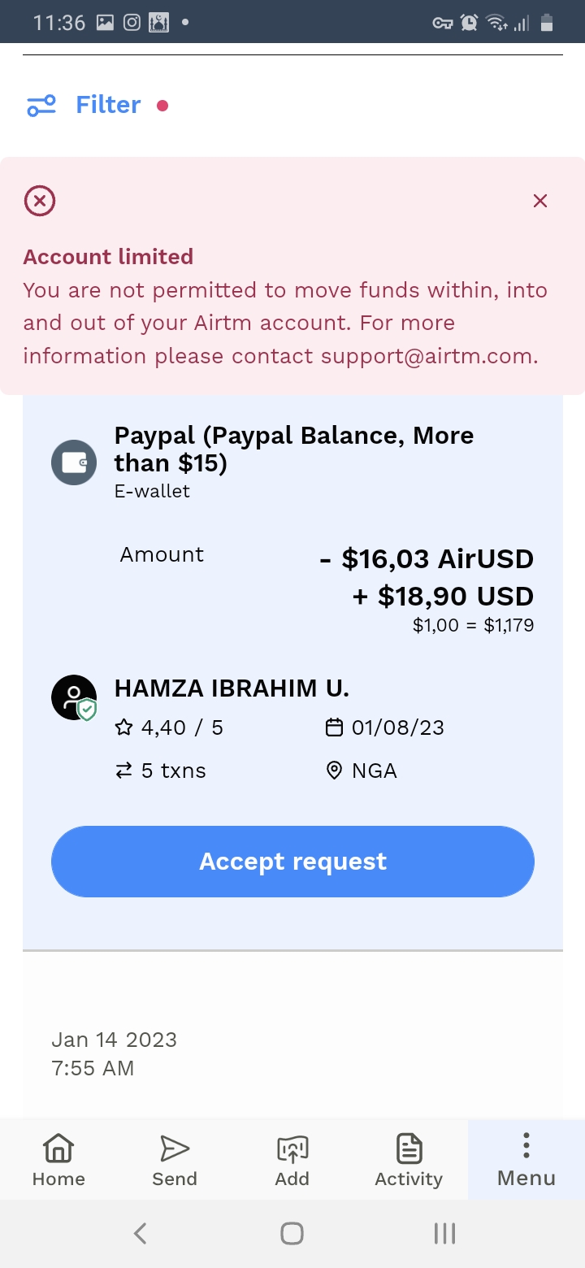Tap the star rating 4,40 / 5
The image size is (585, 1268).
click(x=169, y=727)
